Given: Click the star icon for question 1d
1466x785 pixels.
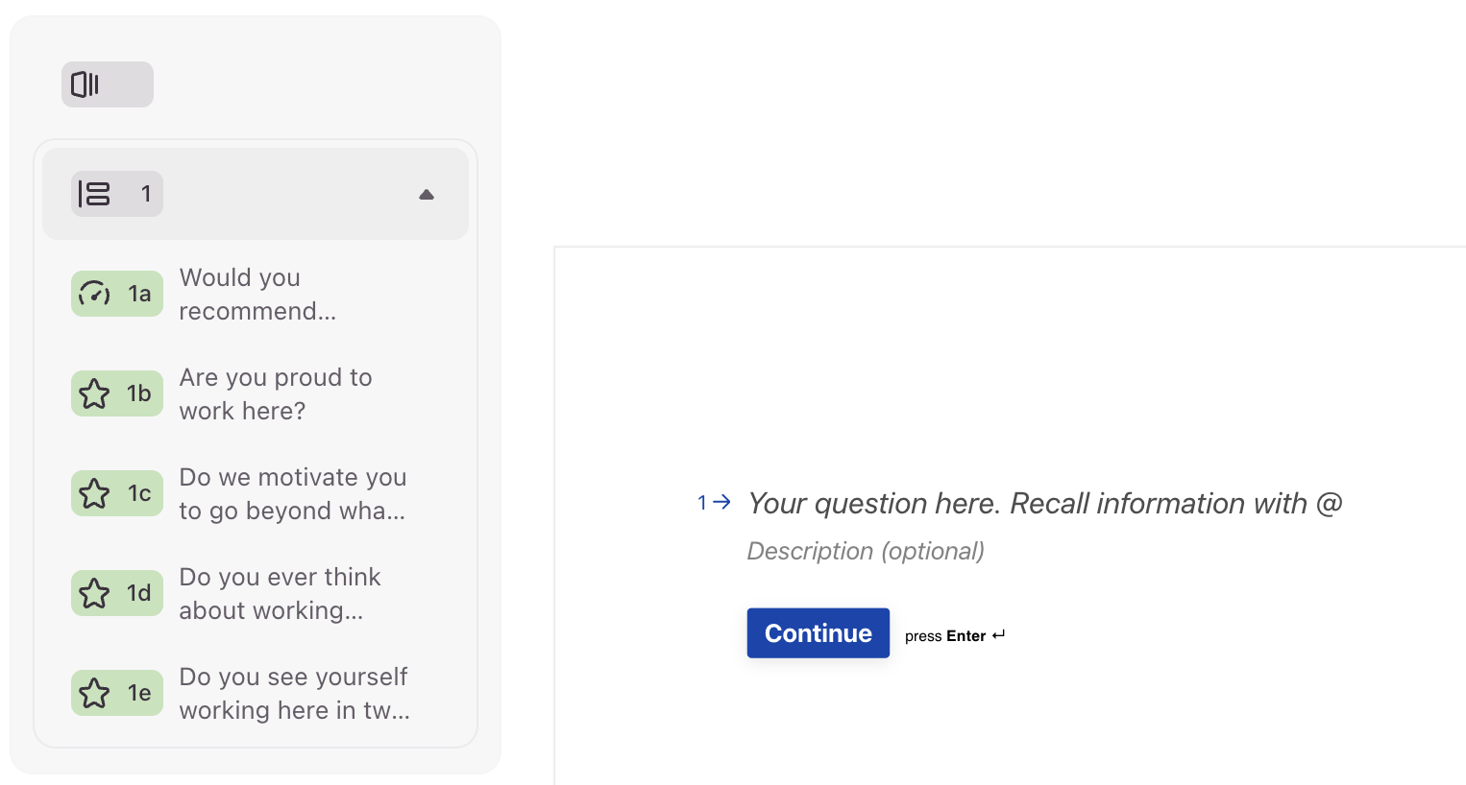Looking at the screenshot, I should pos(94,593).
